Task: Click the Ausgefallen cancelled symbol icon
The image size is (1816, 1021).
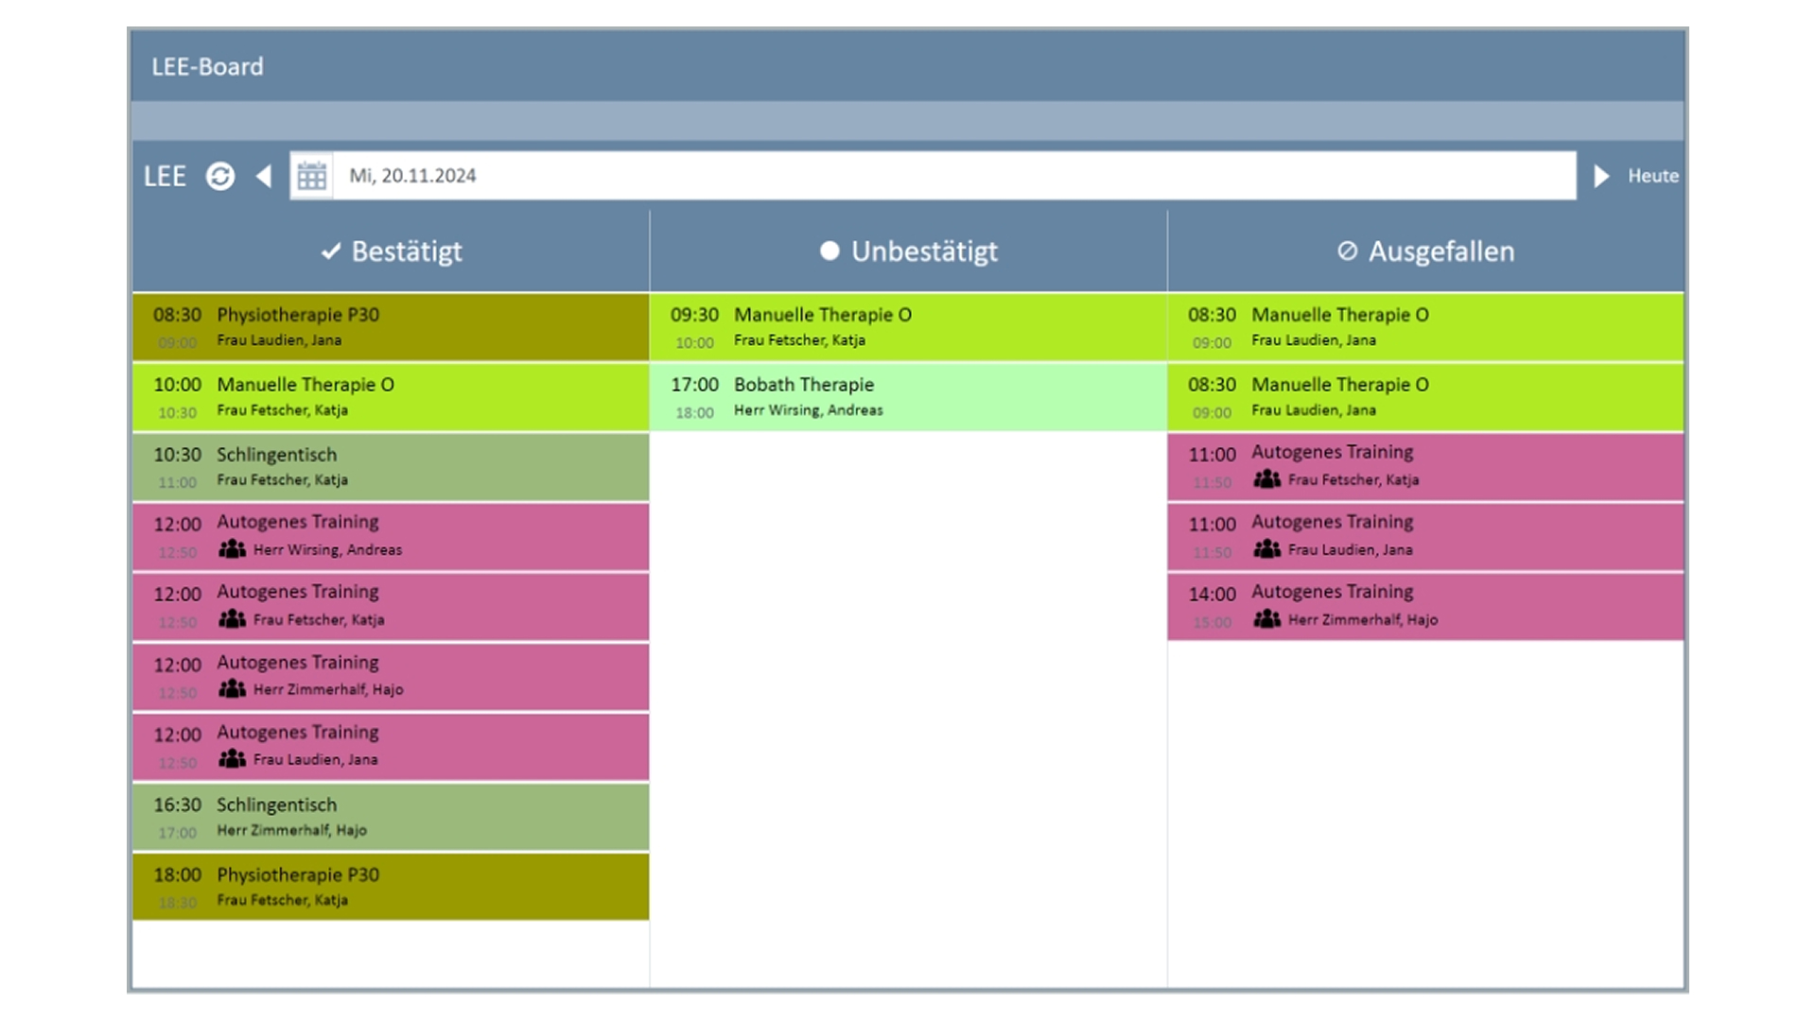Action: tap(1347, 251)
